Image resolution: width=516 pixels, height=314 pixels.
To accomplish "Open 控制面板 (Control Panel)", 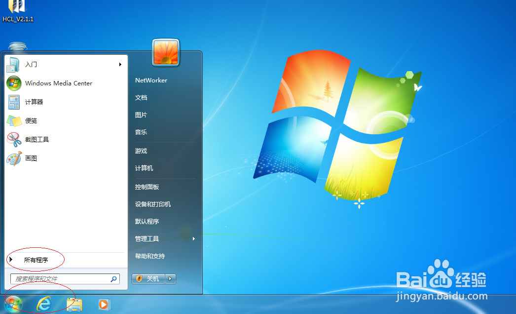I will click(x=147, y=187).
